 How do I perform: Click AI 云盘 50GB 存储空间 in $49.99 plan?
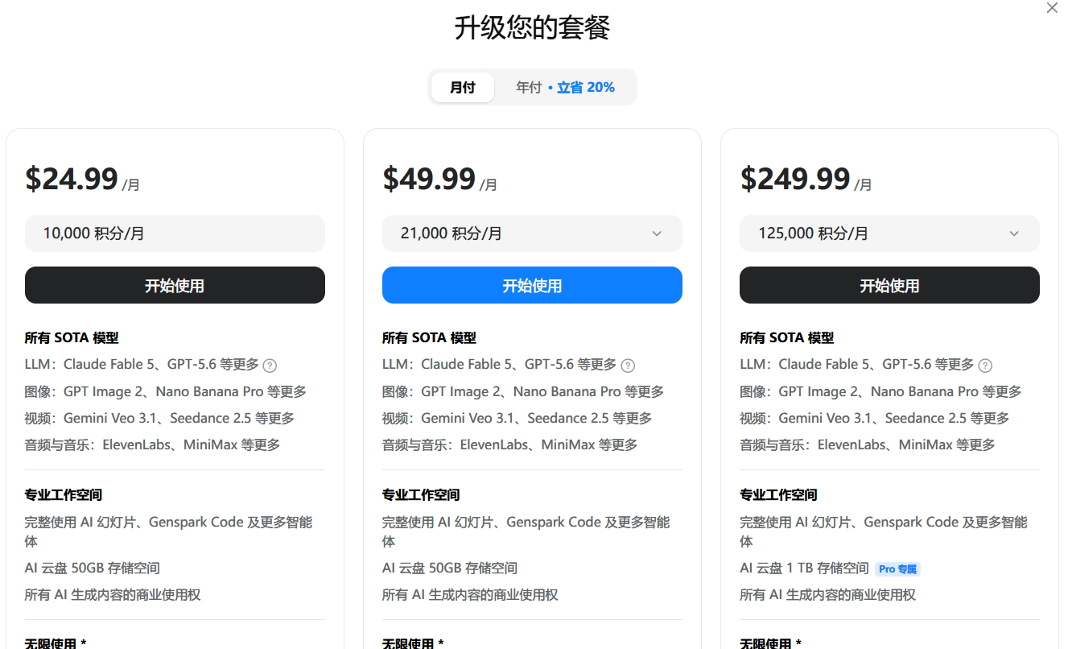point(450,568)
